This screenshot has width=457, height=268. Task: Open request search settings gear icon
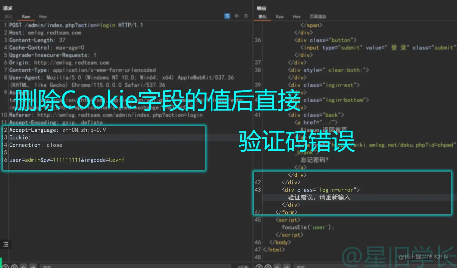[14, 266]
